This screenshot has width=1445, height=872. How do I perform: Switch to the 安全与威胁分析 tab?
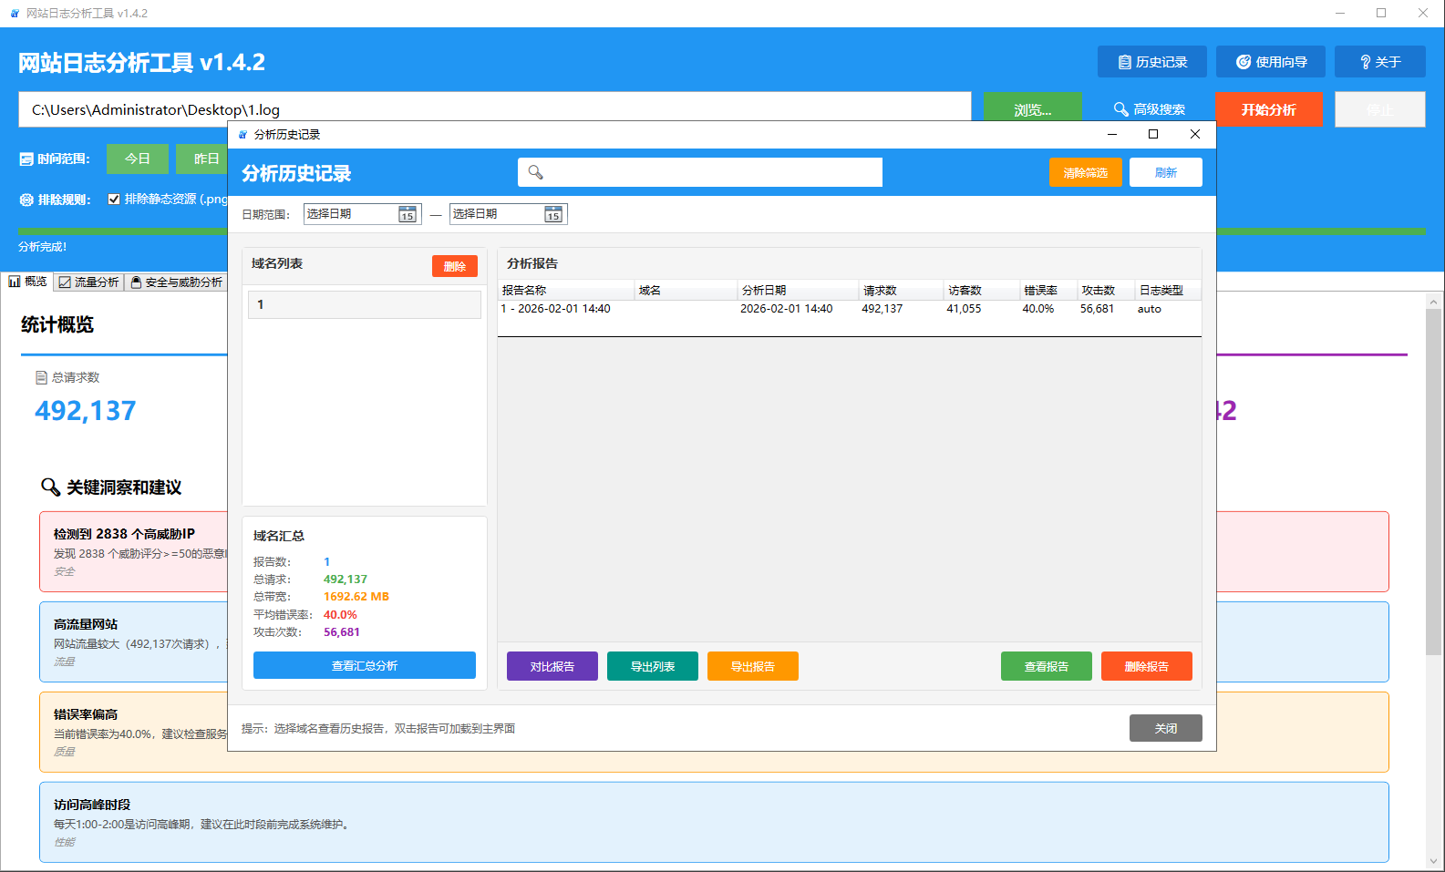tap(177, 282)
